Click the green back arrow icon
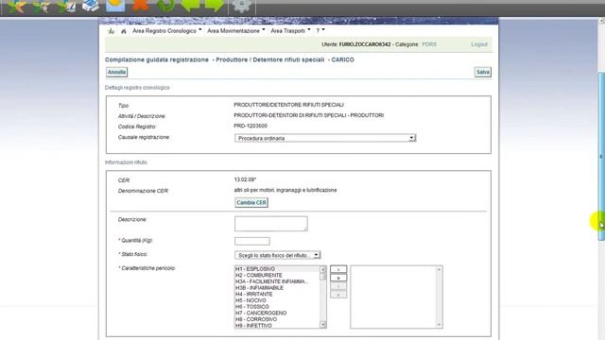Viewport: 605px width, 340px height. [x=190, y=6]
